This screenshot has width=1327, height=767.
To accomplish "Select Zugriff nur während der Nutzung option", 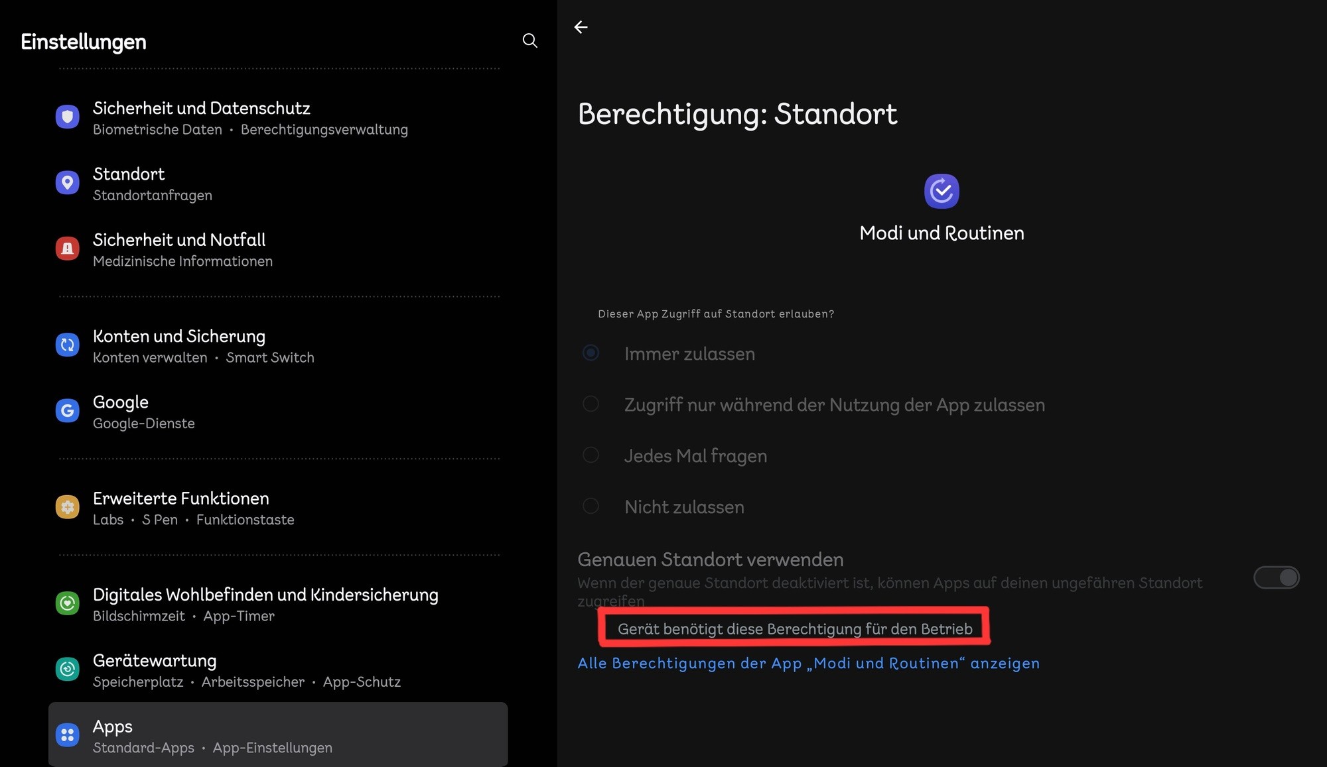I will point(591,404).
